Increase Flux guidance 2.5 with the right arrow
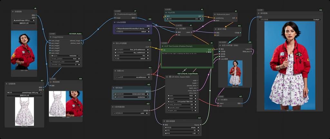The image size is (330, 139). point(201,19)
